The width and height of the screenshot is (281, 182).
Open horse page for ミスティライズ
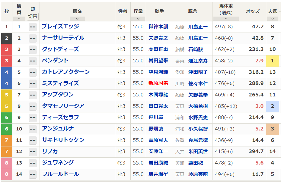coord(60,83)
